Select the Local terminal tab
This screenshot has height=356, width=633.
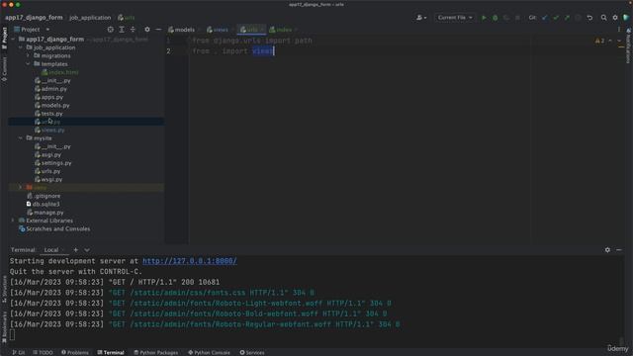[51, 250]
